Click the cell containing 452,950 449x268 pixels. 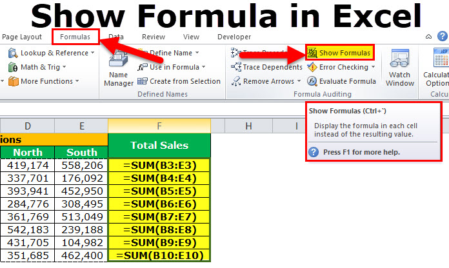pyautogui.click(x=81, y=191)
